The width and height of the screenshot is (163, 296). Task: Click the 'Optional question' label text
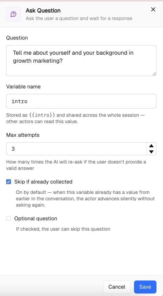click(36, 219)
